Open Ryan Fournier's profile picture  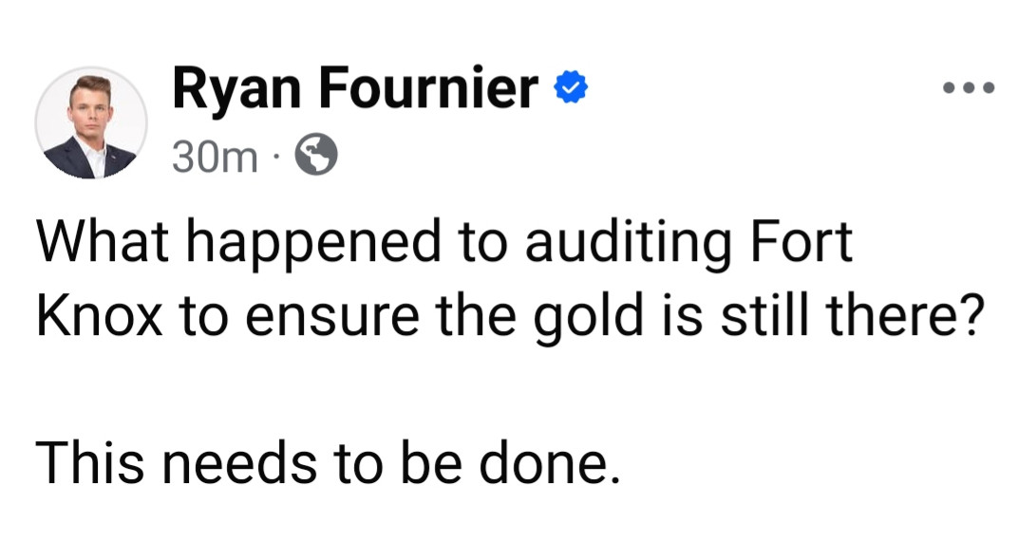coord(91,122)
